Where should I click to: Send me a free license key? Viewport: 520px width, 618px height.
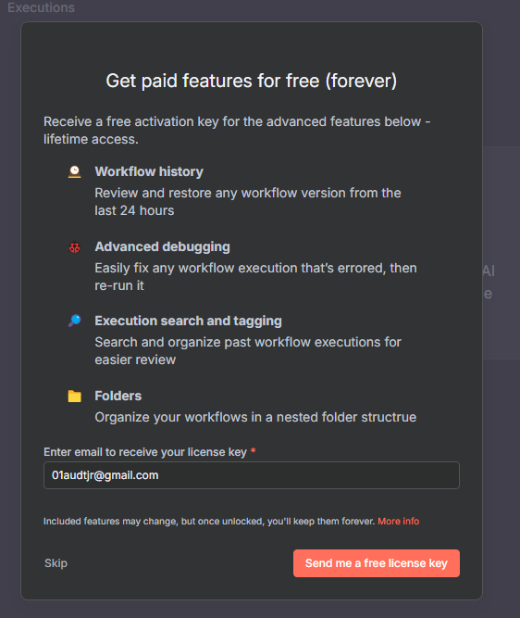pyautogui.click(x=377, y=563)
